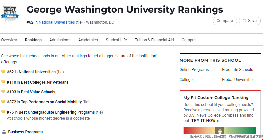Viewport: 263px width, 140px height.
Task: Click the U.S. News Best Colleges badge
Action: (9, 13)
